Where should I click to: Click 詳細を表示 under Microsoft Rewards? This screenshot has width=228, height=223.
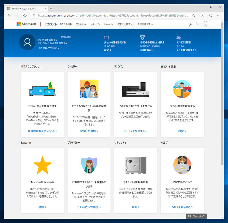point(147,50)
